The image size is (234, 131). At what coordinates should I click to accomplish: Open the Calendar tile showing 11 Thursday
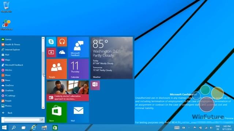tap(79, 69)
